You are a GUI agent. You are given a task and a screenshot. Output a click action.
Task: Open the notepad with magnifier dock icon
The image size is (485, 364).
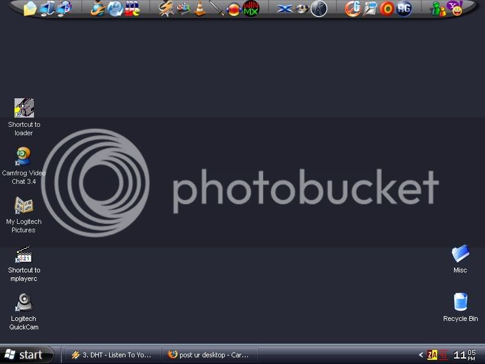(370, 8)
